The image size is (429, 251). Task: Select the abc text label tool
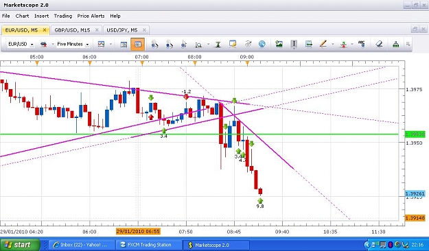point(362,44)
